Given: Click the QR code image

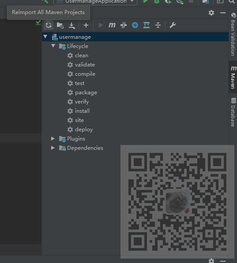Looking at the screenshot, I should coord(177,202).
